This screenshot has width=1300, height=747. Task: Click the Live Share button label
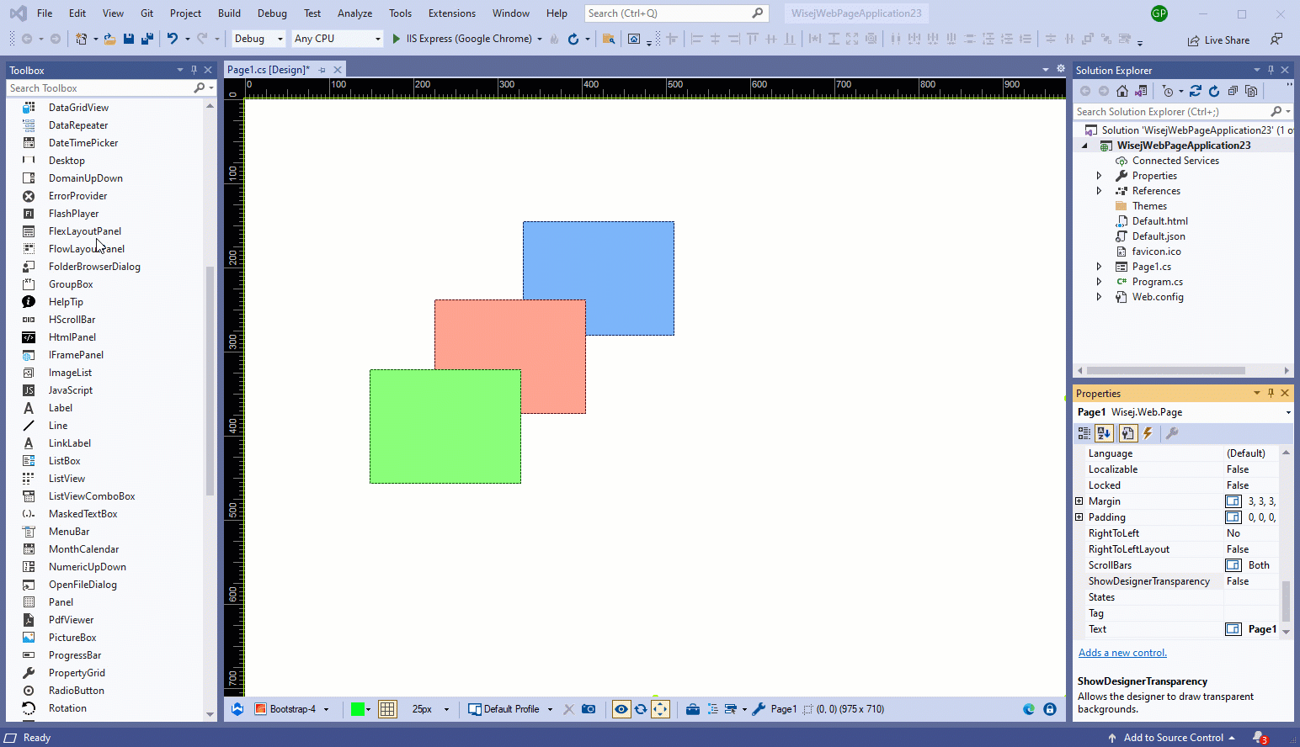coord(1227,40)
